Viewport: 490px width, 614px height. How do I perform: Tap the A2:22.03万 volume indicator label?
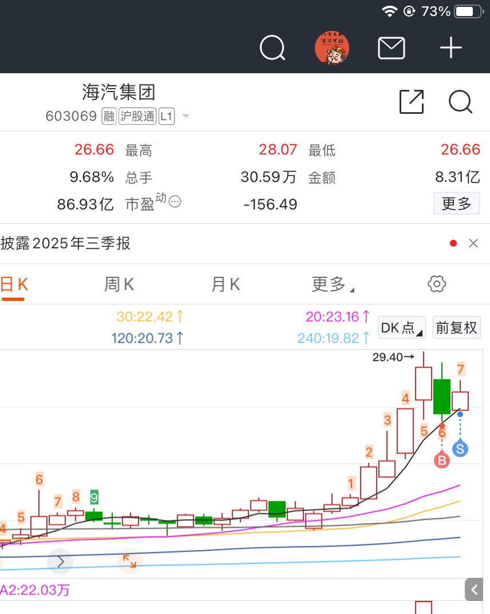35,590
